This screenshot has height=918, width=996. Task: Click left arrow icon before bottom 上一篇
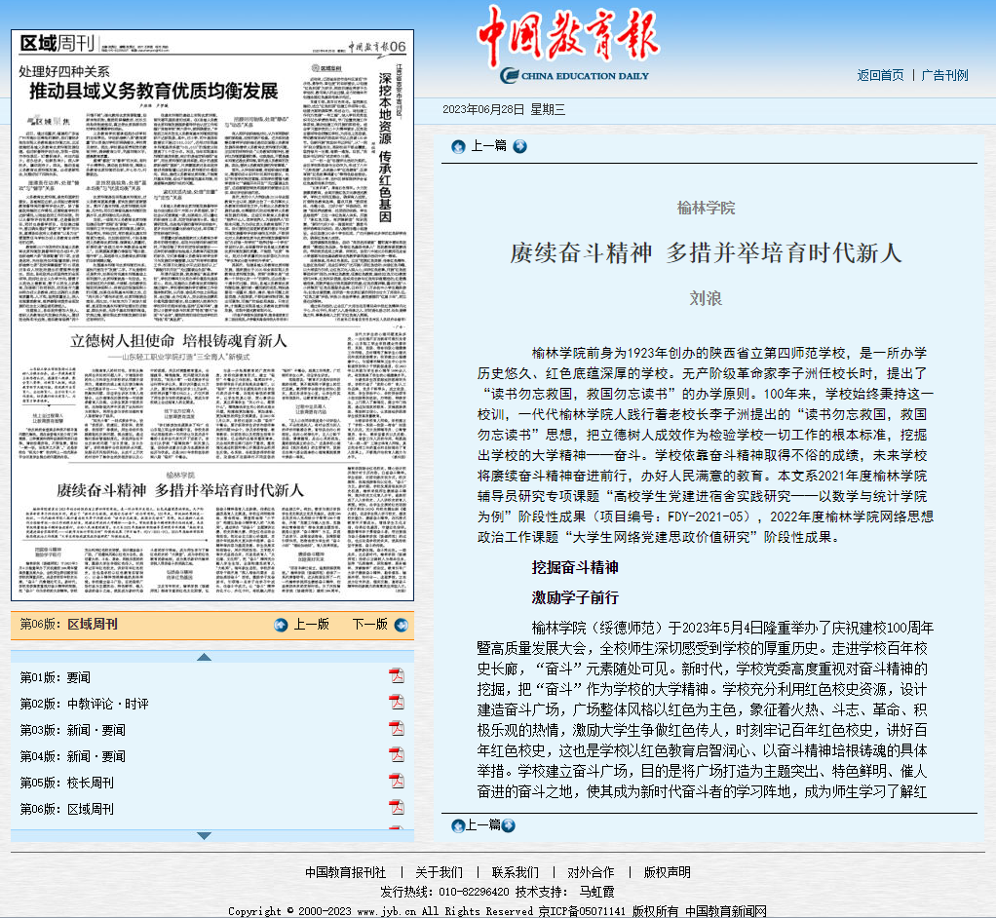tap(458, 825)
